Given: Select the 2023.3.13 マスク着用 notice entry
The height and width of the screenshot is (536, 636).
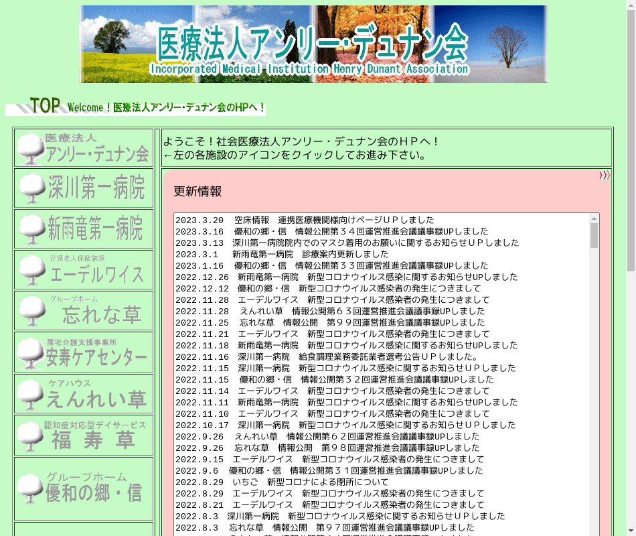Looking at the screenshot, I should click(347, 243).
